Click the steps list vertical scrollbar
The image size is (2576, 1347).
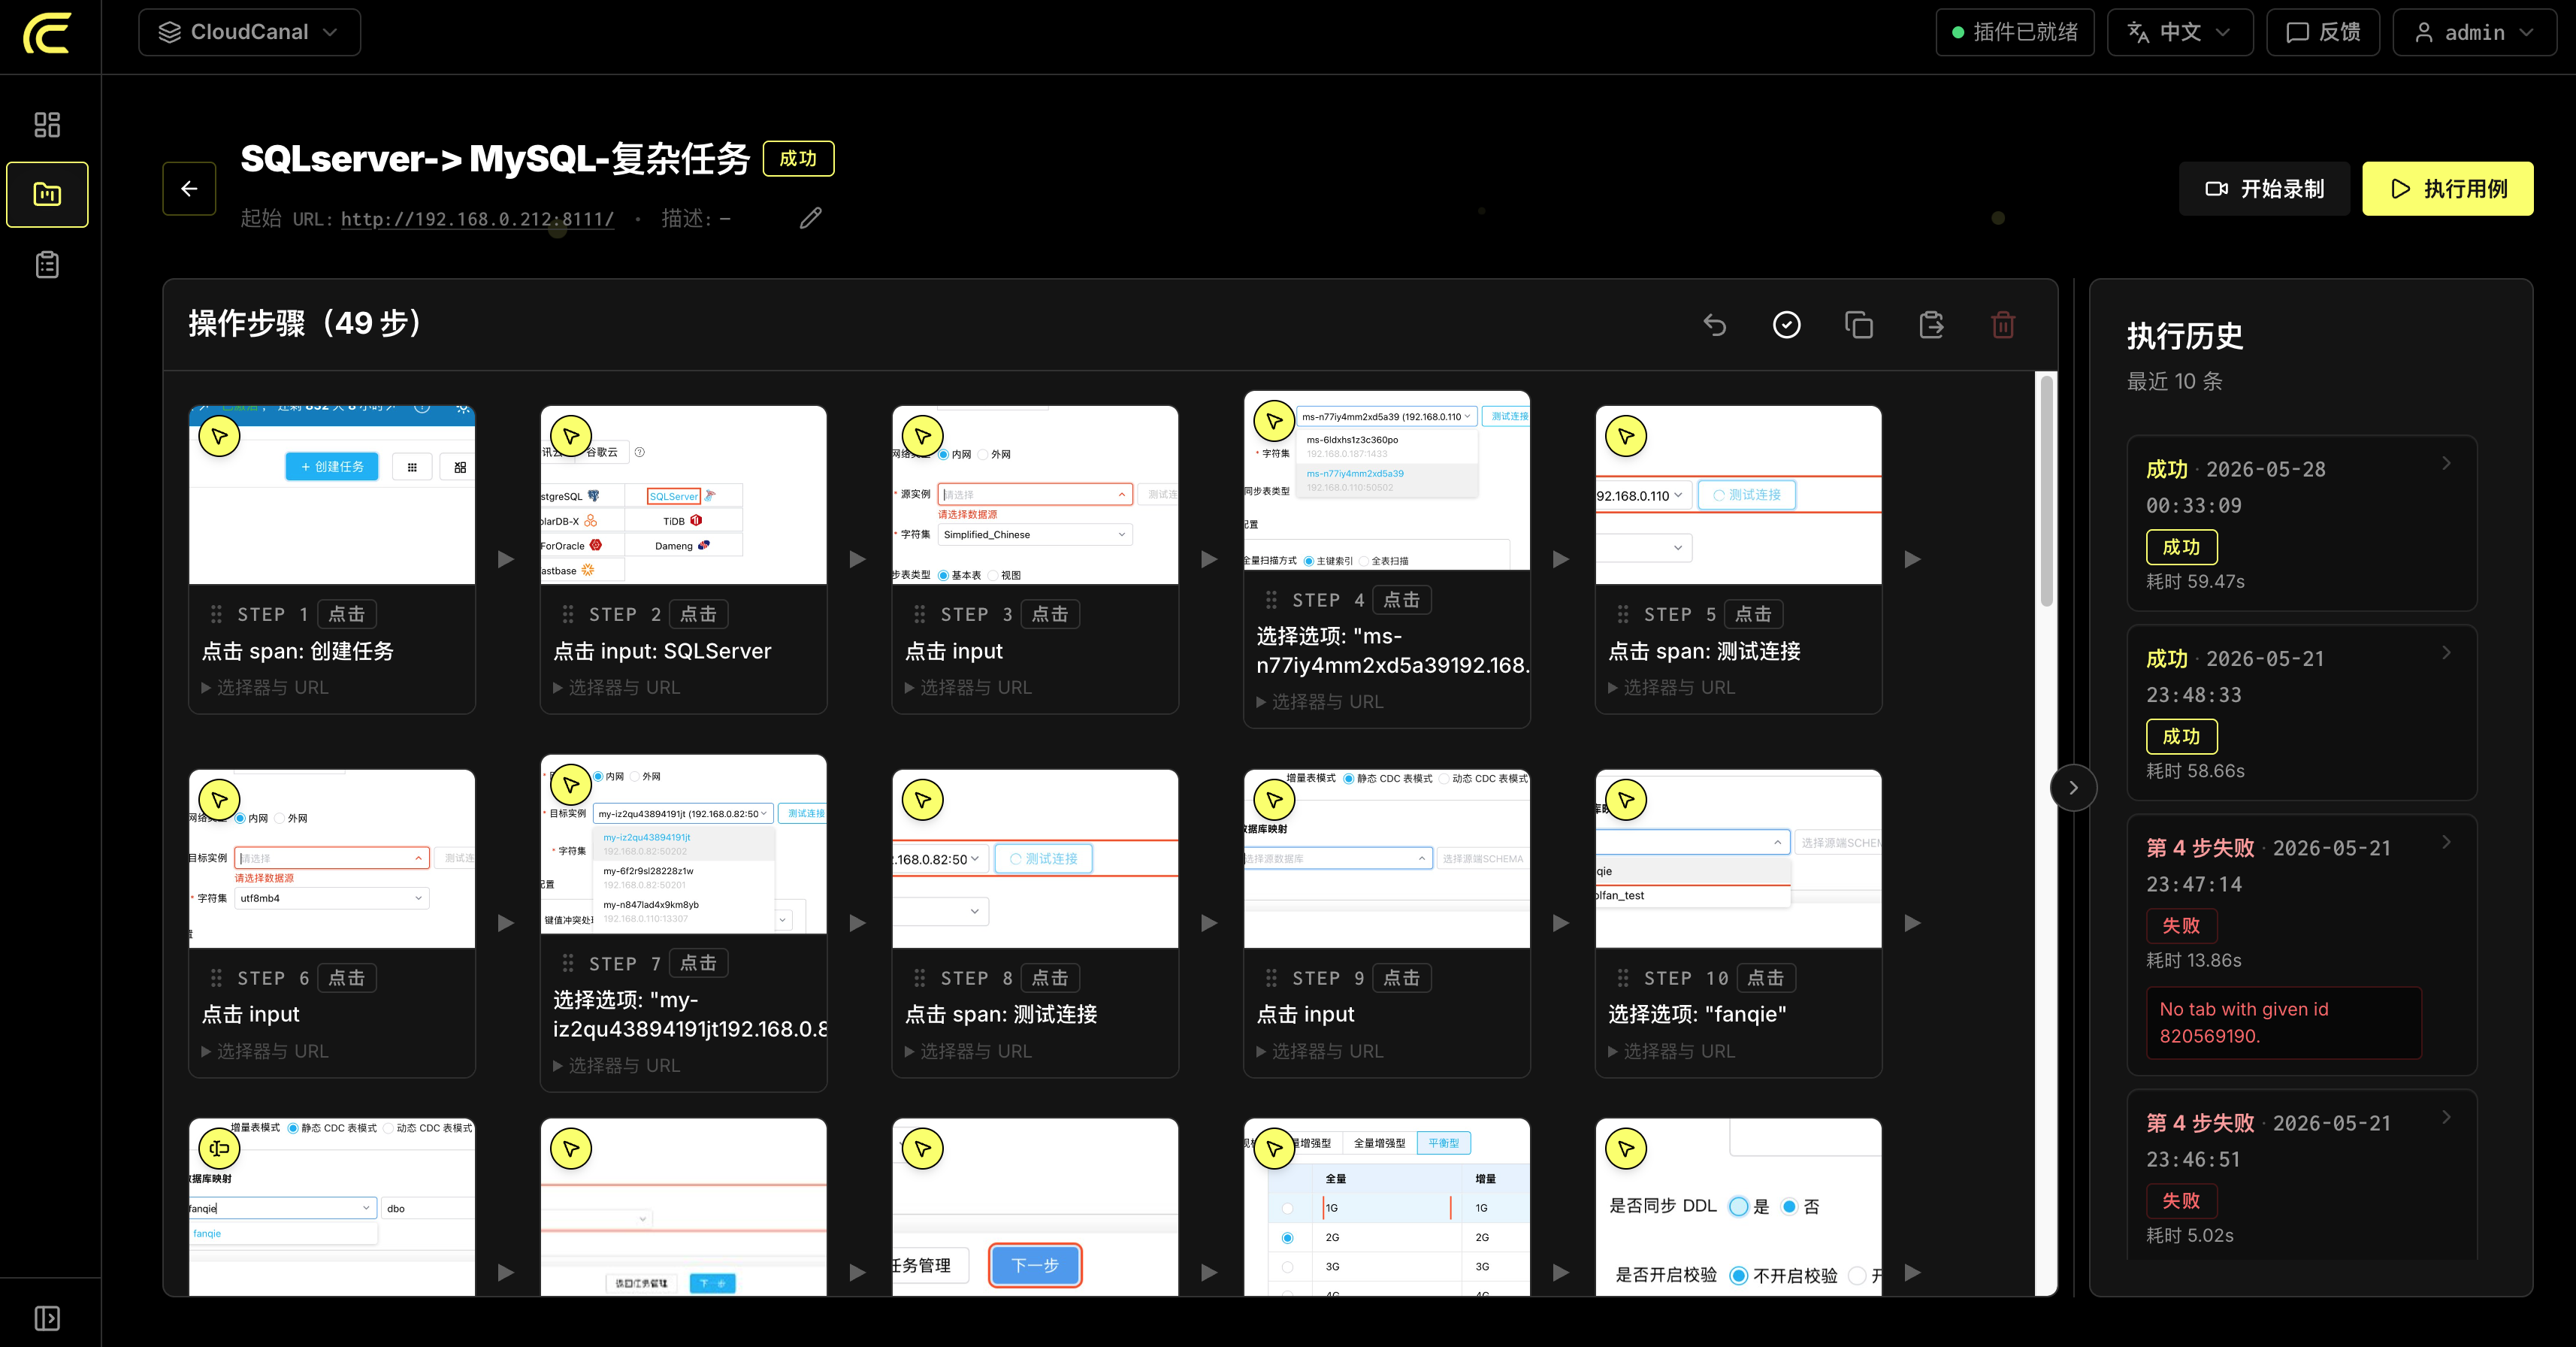[x=2046, y=490]
